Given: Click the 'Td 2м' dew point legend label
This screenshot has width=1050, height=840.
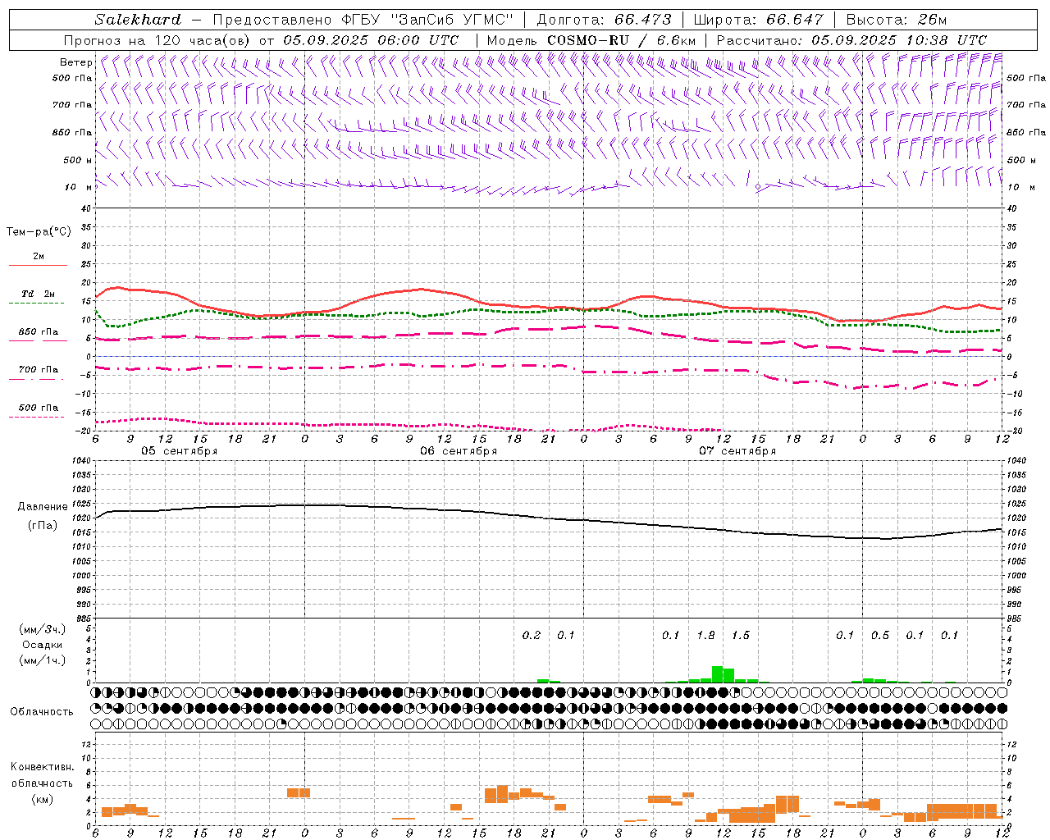Looking at the screenshot, I should (39, 294).
